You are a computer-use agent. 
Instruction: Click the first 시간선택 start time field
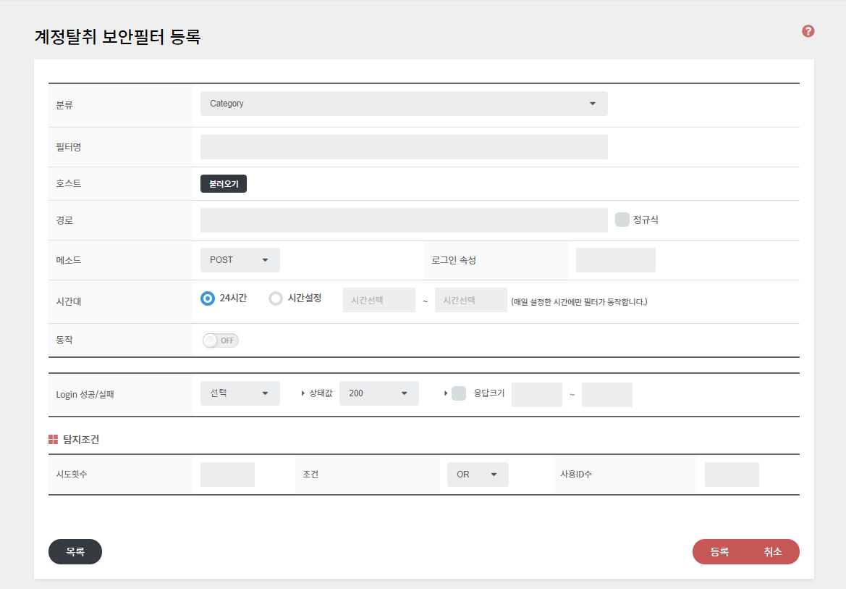click(378, 300)
